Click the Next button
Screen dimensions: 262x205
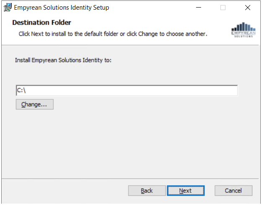(186, 191)
